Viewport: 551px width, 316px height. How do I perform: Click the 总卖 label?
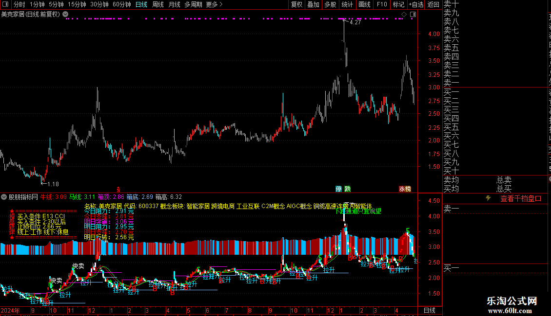point(504,180)
